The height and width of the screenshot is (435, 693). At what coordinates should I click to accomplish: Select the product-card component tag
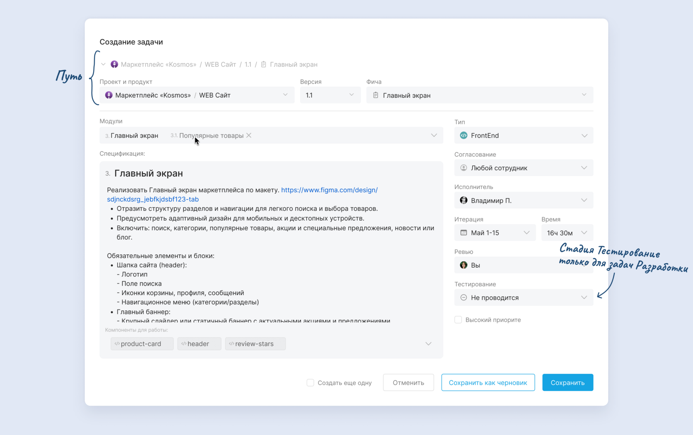coord(141,344)
